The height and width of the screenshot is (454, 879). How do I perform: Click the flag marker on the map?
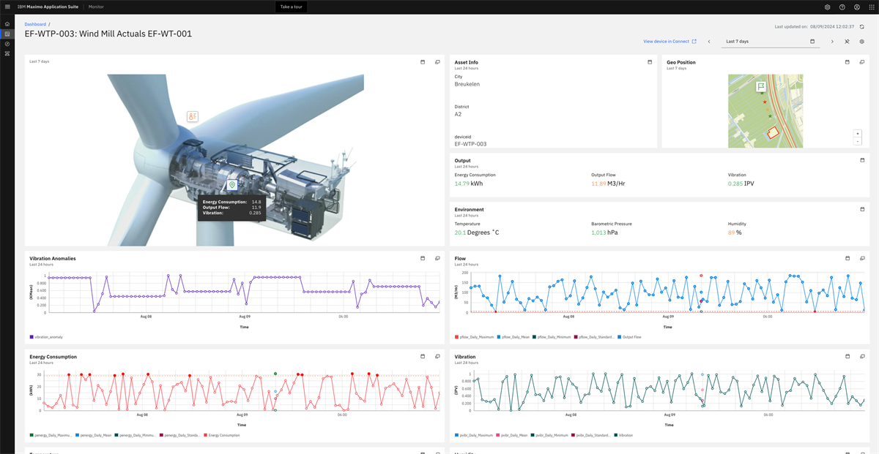coord(761,86)
